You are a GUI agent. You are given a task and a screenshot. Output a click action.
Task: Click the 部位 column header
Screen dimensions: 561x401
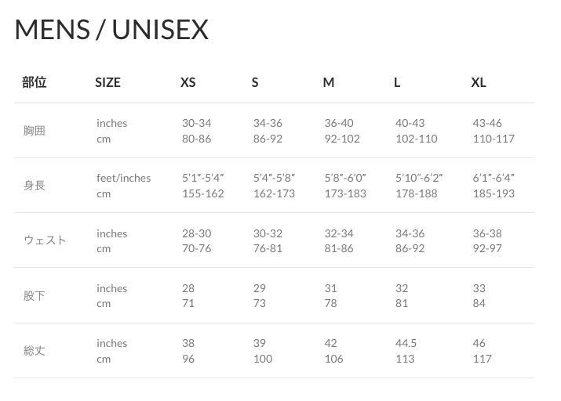(35, 82)
